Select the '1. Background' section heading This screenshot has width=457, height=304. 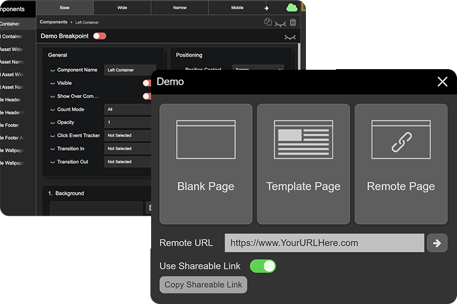click(66, 194)
